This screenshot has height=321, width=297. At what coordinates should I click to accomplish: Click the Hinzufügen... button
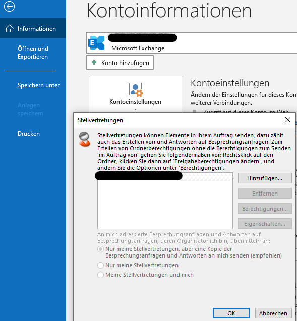coord(265,178)
